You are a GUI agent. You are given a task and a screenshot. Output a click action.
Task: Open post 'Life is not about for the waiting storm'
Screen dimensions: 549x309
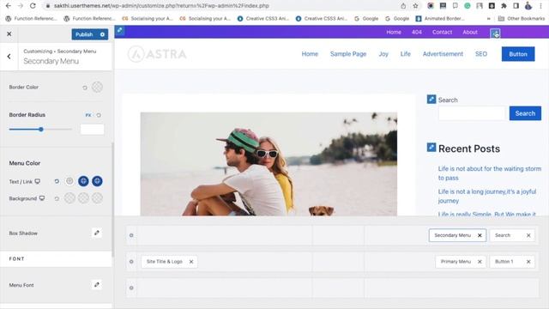pos(490,173)
